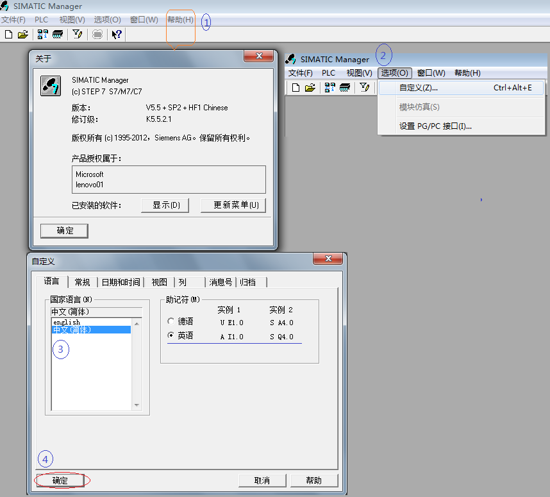
Task: Open 文件(F) menu in second SIMATIC window
Action: click(300, 73)
